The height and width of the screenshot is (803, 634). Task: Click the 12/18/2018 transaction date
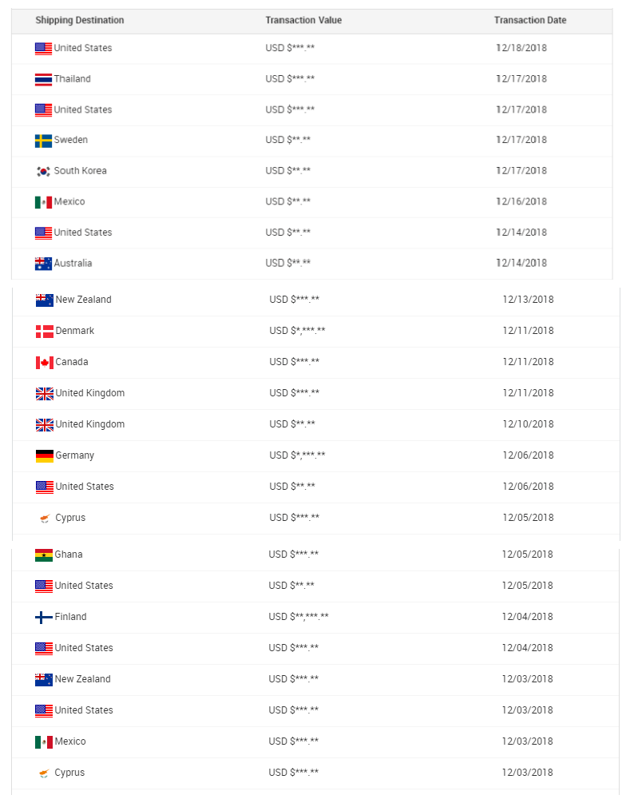click(x=521, y=48)
